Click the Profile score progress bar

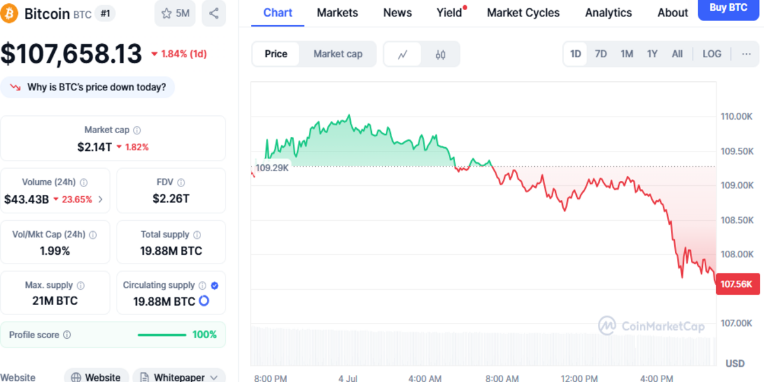click(x=162, y=335)
